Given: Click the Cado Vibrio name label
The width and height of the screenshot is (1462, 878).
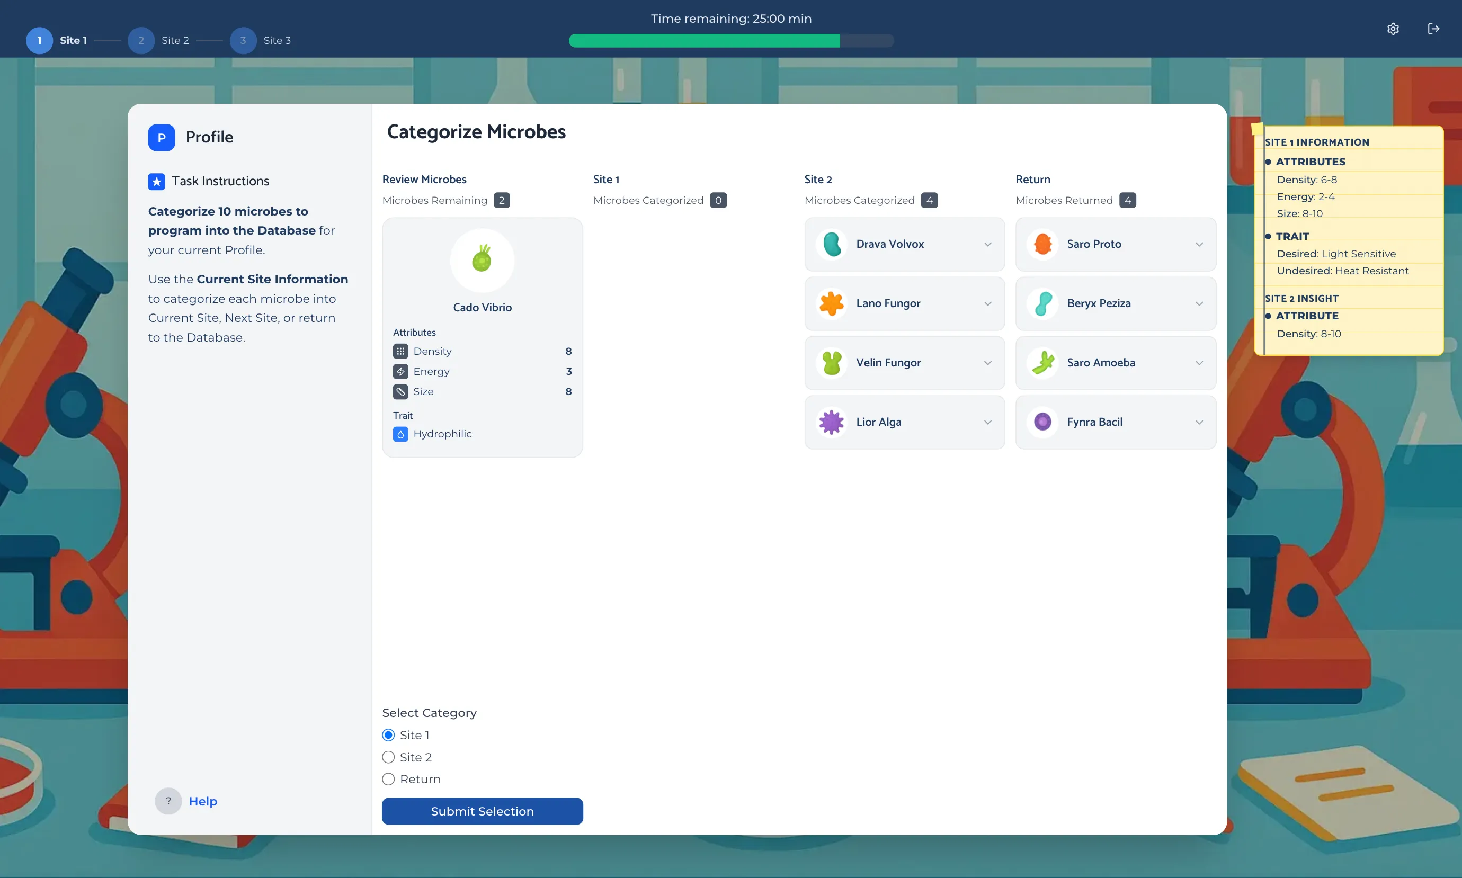Looking at the screenshot, I should click(482, 308).
